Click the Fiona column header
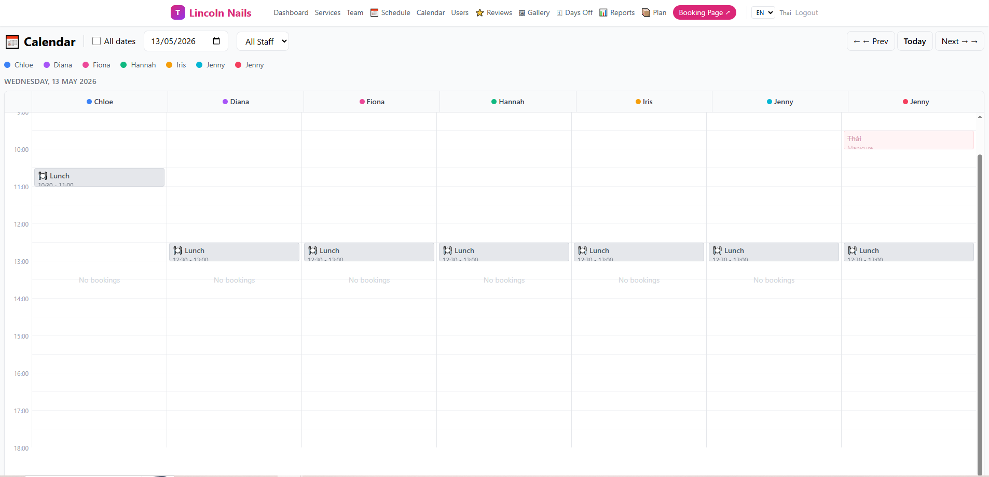Viewport: 989px width, 477px height. (x=372, y=102)
